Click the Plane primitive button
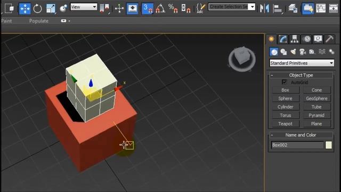 pyautogui.click(x=316, y=124)
